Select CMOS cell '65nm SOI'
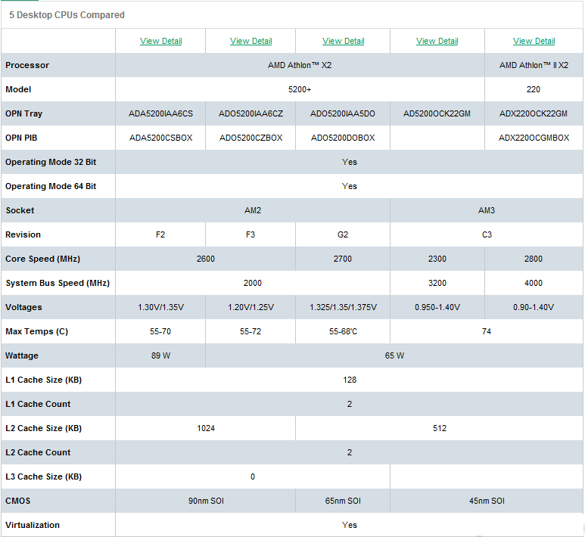This screenshot has height=537, width=585. (343, 501)
